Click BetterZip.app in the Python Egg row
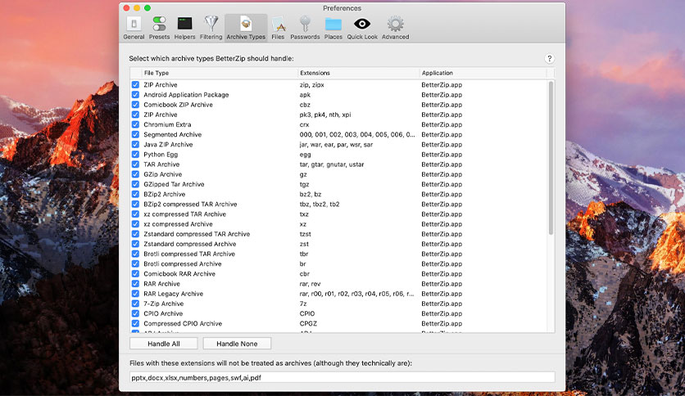 [x=442, y=155]
